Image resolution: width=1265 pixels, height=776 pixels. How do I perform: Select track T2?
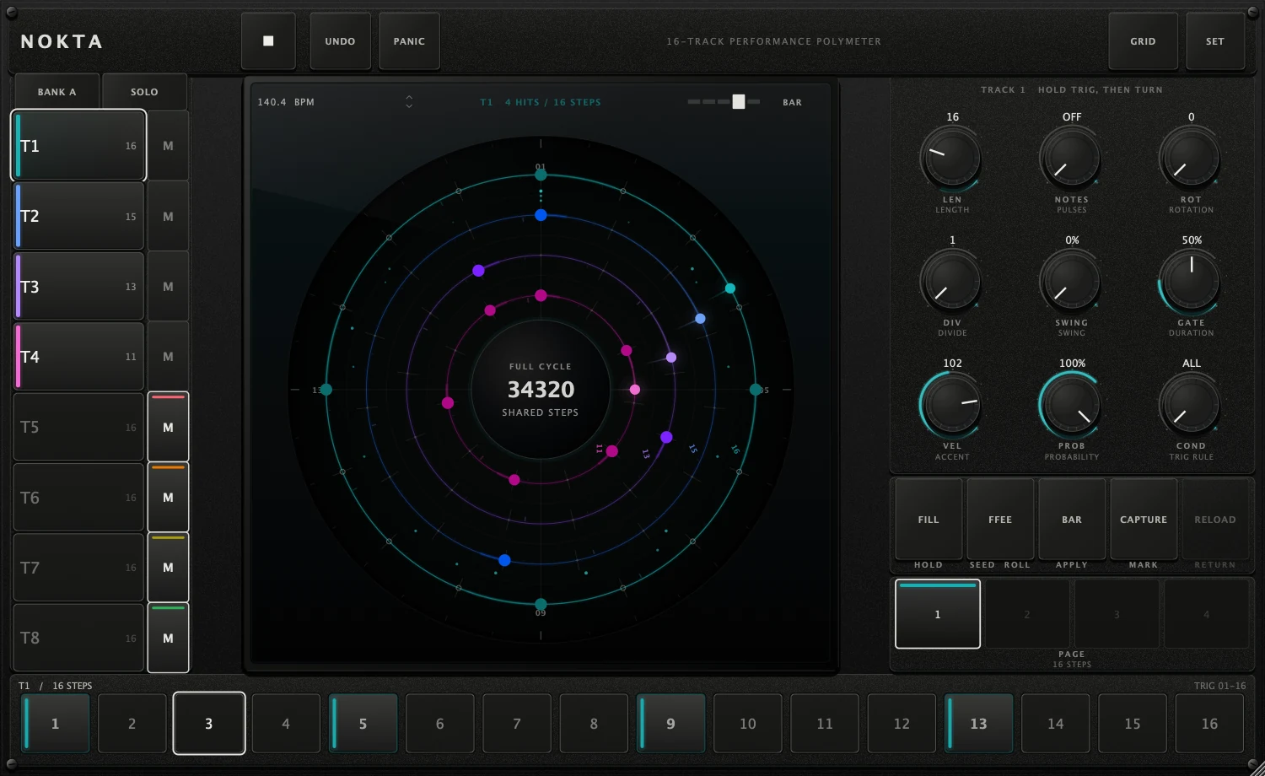[x=79, y=216]
